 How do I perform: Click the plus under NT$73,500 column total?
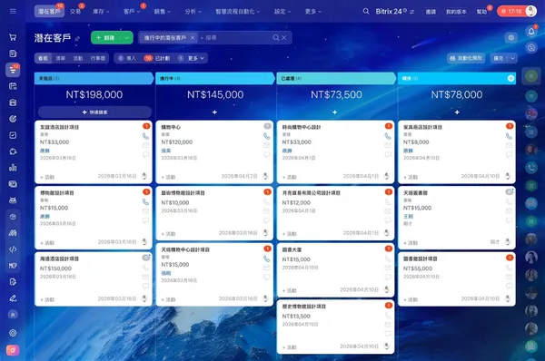click(334, 112)
